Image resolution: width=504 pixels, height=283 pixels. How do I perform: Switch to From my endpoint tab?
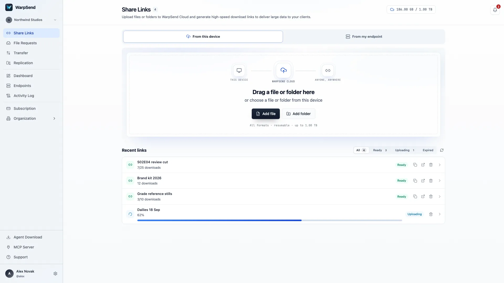[364, 37]
